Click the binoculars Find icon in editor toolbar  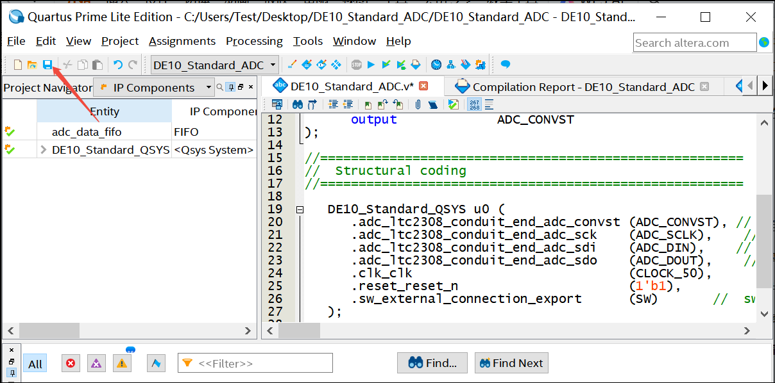coord(298,104)
